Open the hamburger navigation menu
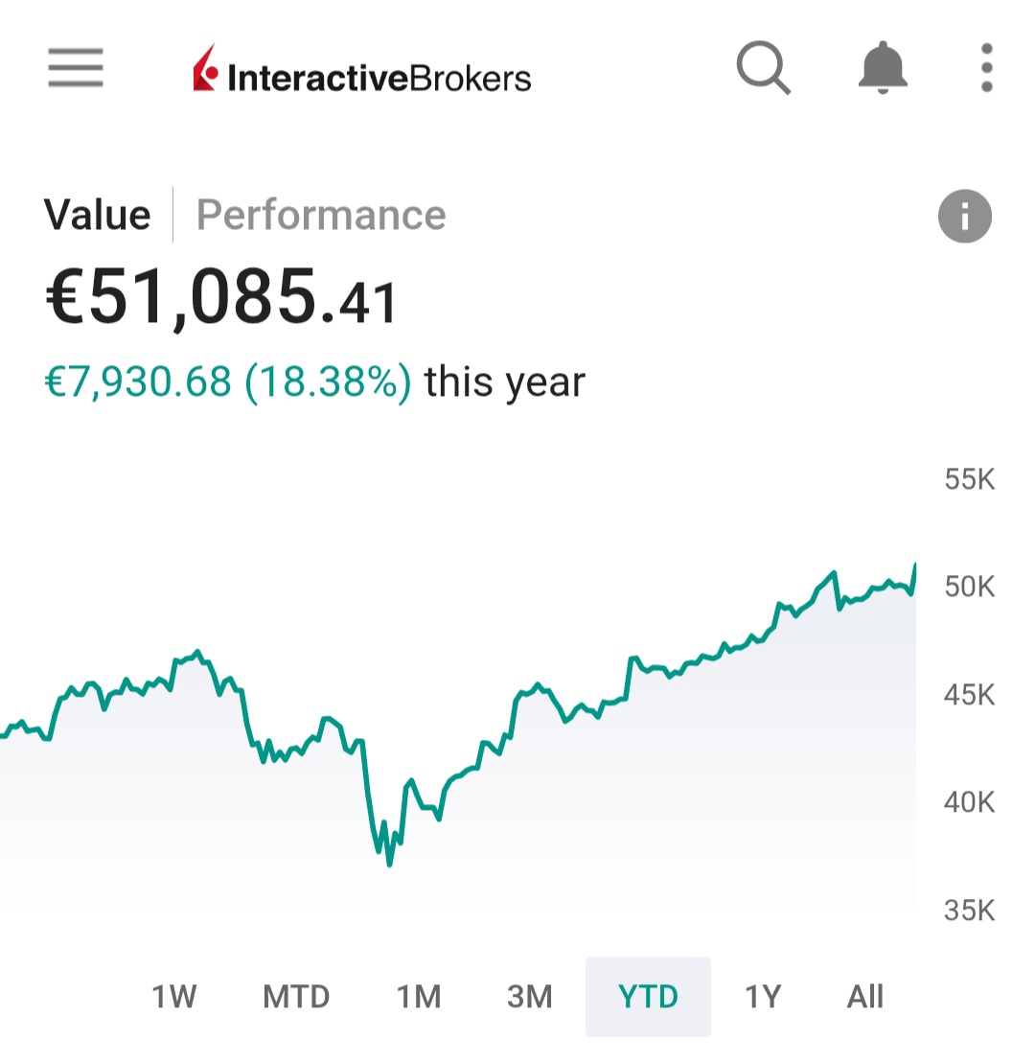 pos(75,68)
